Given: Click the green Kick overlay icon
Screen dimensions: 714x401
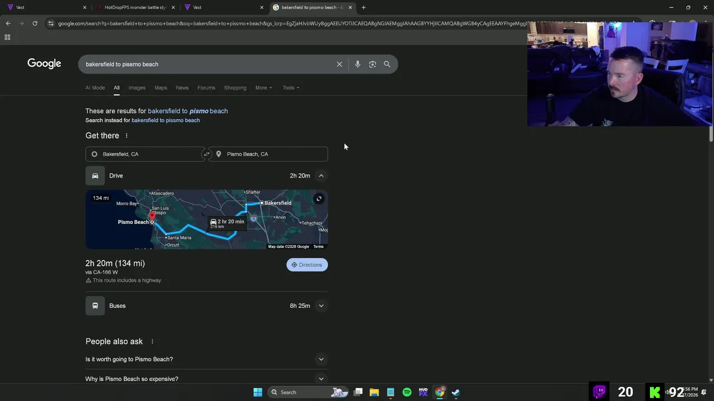Looking at the screenshot, I should pyautogui.click(x=655, y=393).
